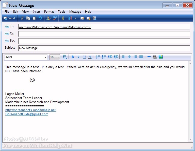Click "Modemhelp.net Research and Development" text
The image size is (195, 151).
click(x=37, y=102)
